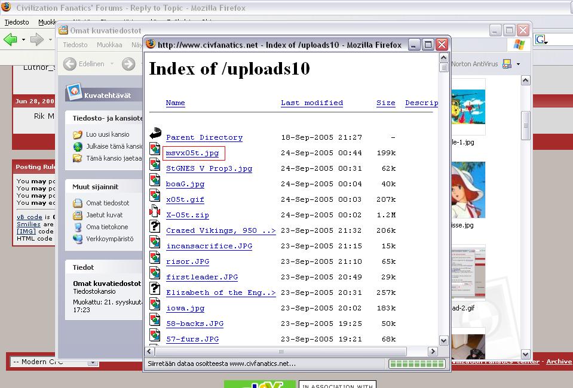Click the Parent Directory back-arrow icon

pos(155,133)
